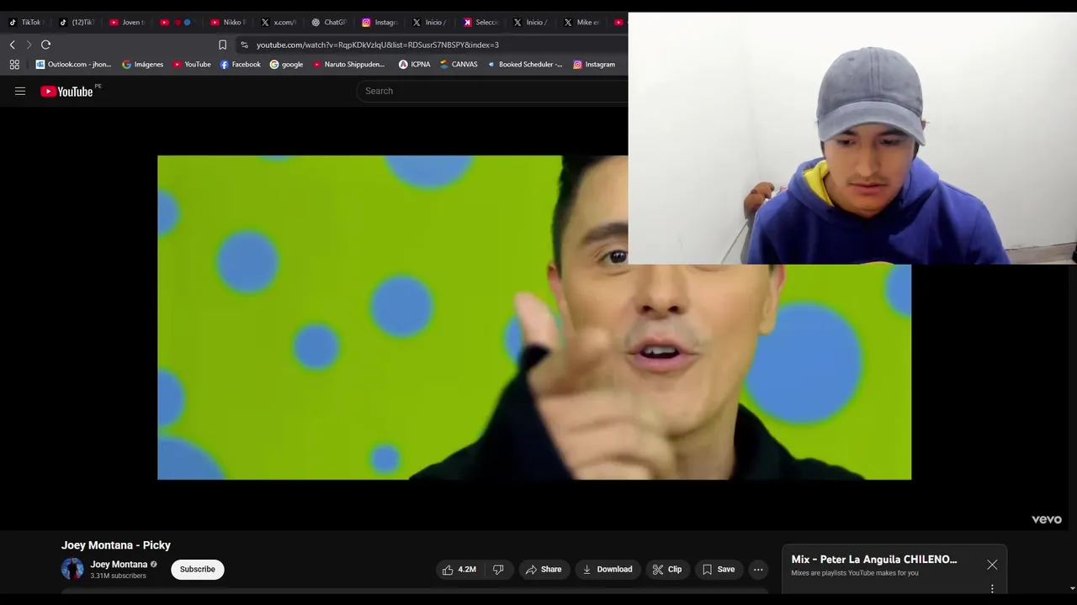
Task: Click the YouTube logo home link
Action: coord(66,92)
